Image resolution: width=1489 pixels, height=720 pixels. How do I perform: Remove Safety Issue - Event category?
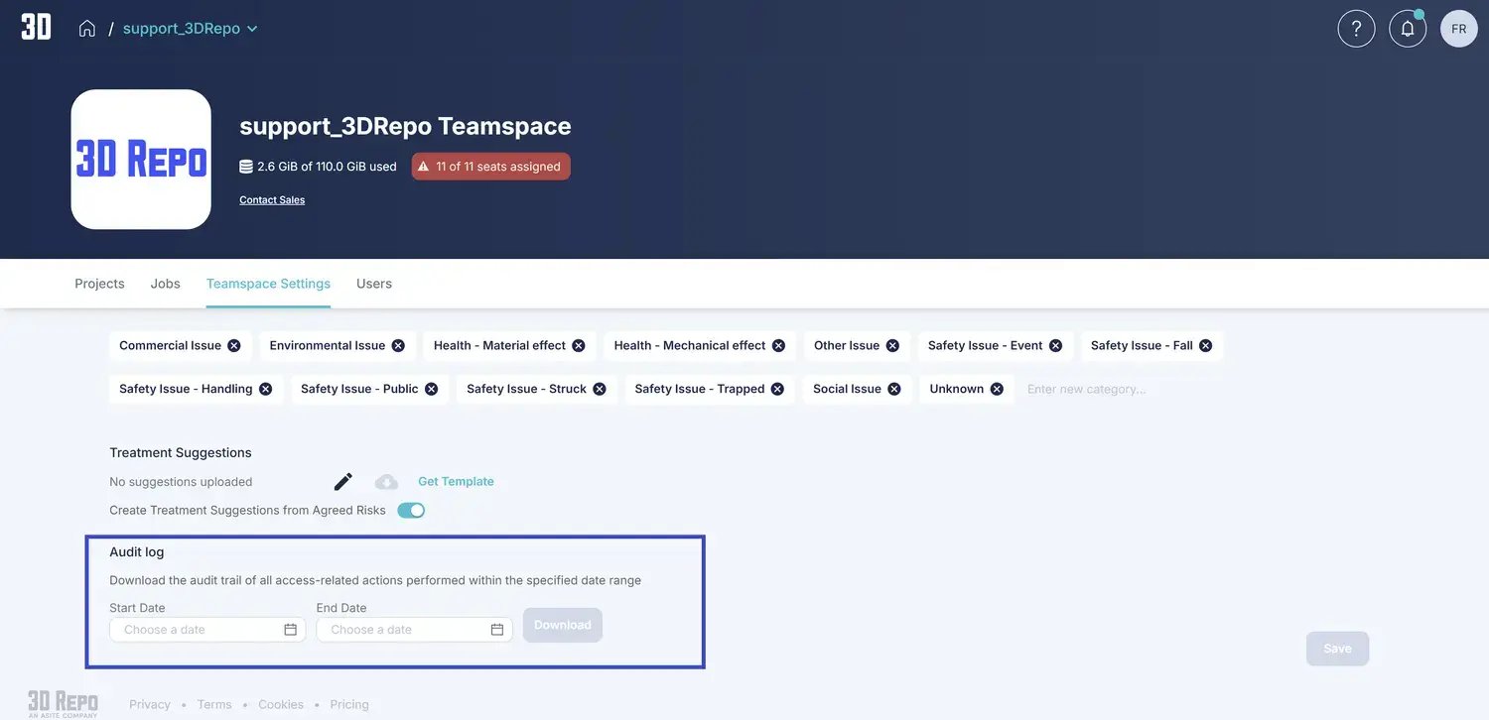[1056, 345]
